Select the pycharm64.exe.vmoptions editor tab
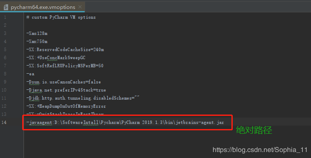This screenshot has width=311, height=158. pos(42,7)
